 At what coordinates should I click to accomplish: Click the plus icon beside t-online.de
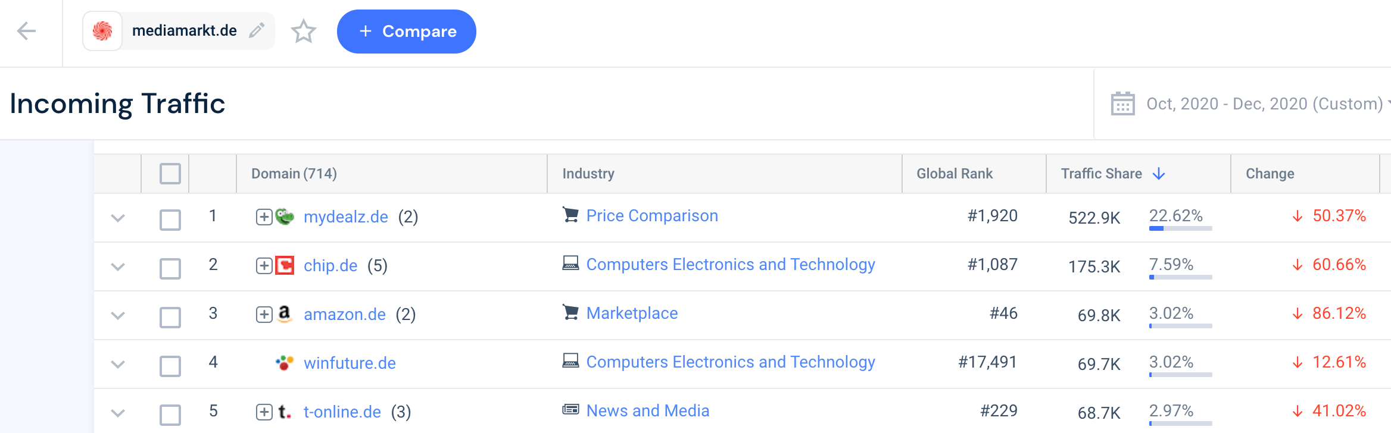[264, 412]
